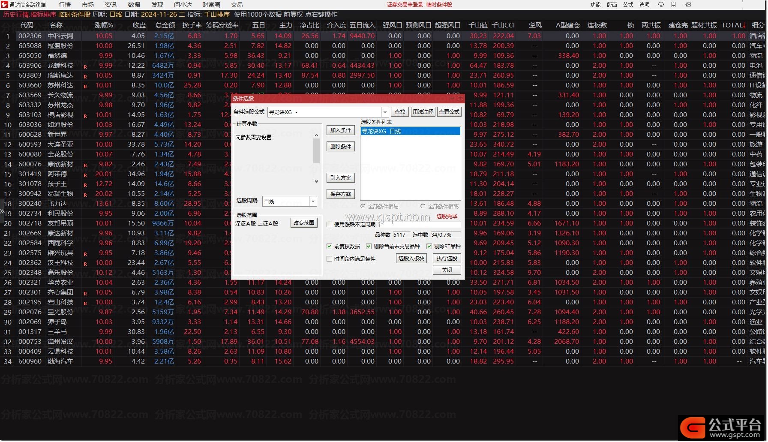Click the 证券交易未登录 status link
The image size is (768, 442).
405,5
